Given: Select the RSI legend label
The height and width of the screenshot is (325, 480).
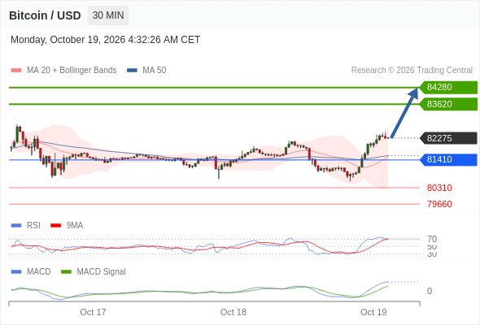Looking at the screenshot, I should 33,225.
